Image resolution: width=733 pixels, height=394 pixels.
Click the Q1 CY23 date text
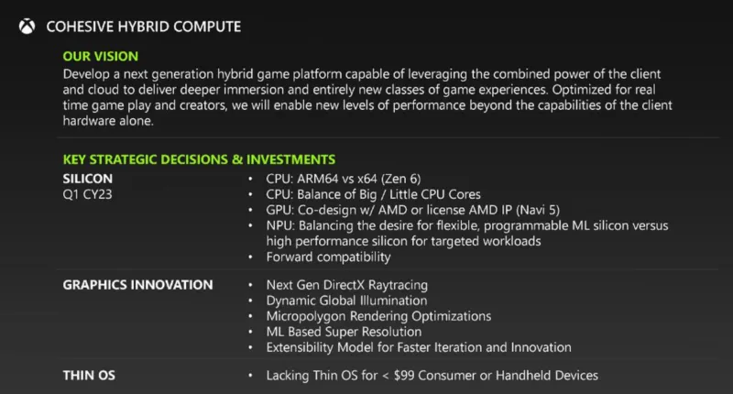tap(88, 192)
